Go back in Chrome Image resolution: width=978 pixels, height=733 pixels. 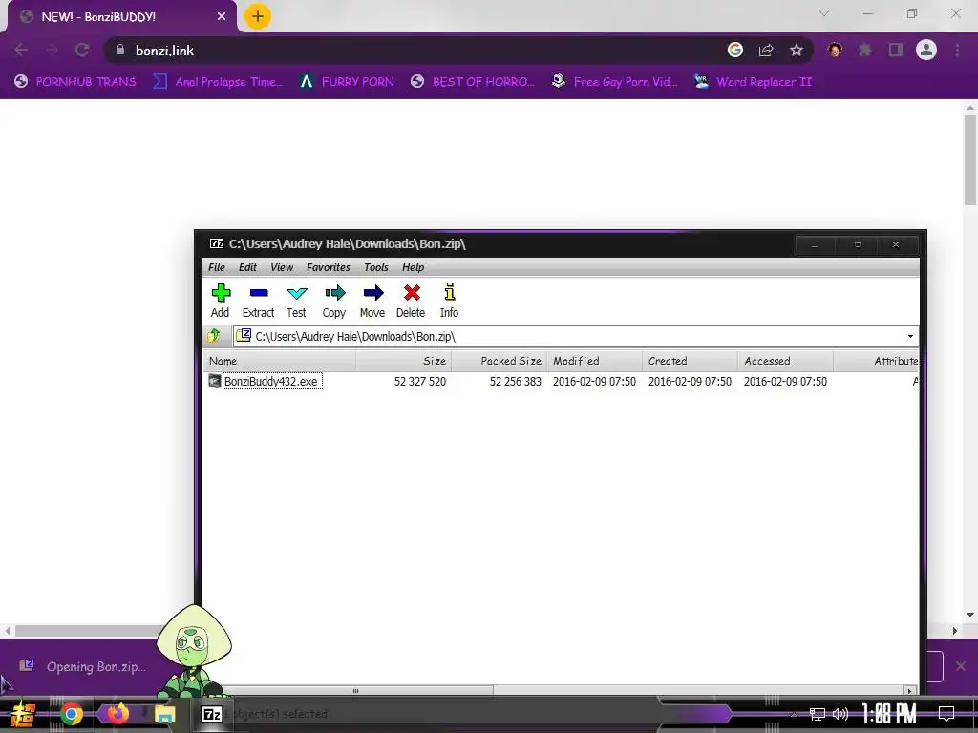point(21,50)
